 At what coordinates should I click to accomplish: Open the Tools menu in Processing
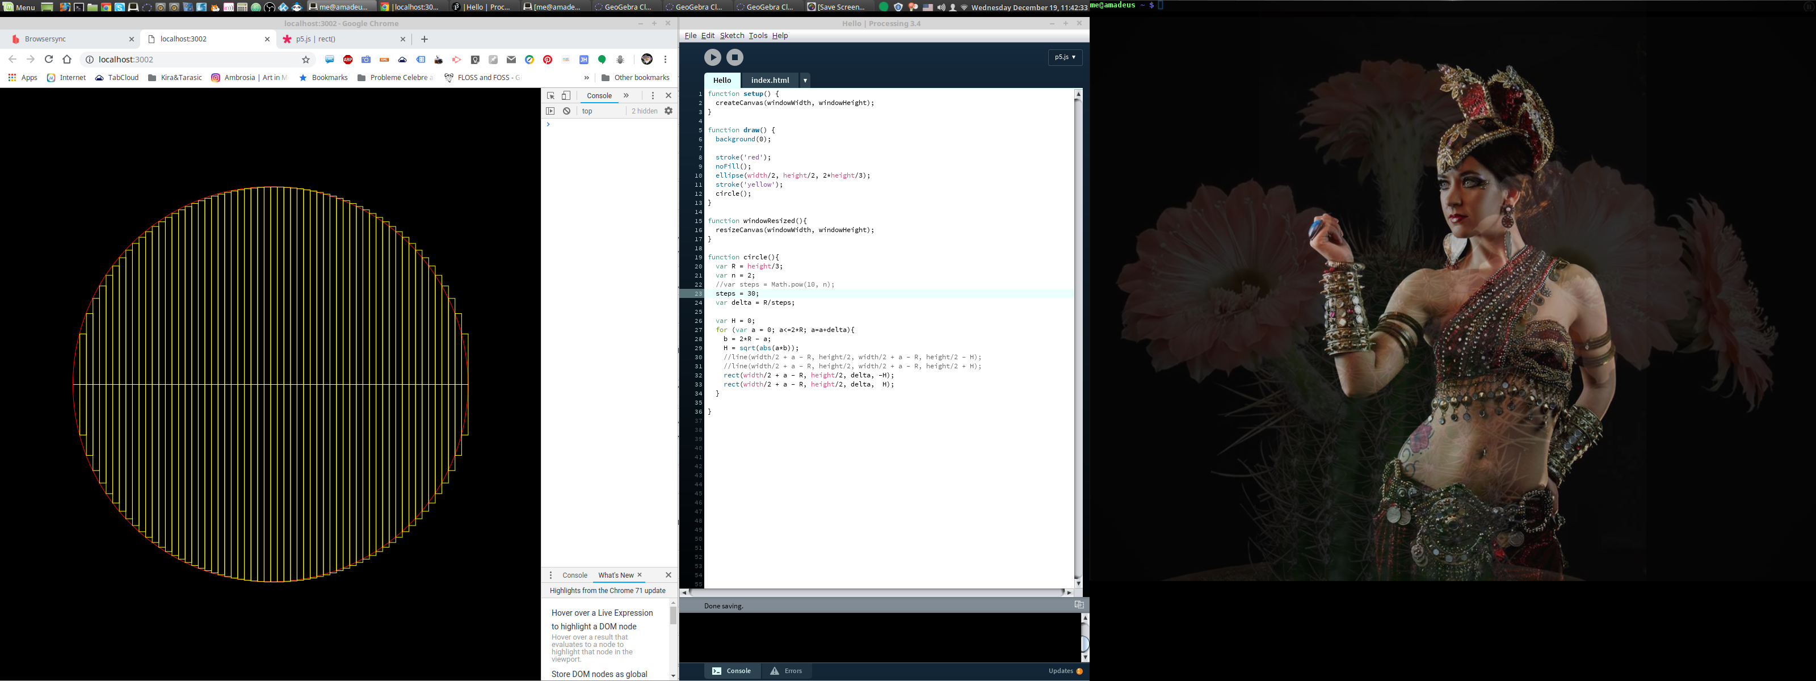[x=758, y=36]
